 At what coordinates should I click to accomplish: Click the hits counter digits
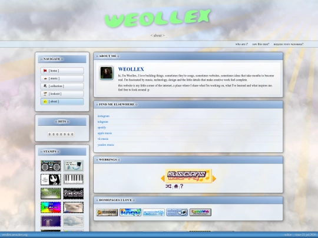(61, 134)
